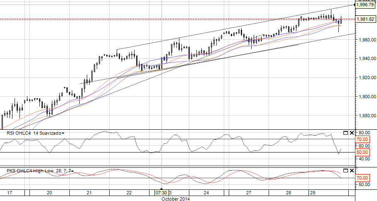377x201 pixels.
Task: Click the 1,920.00 price axis label
Action: click(x=367, y=77)
